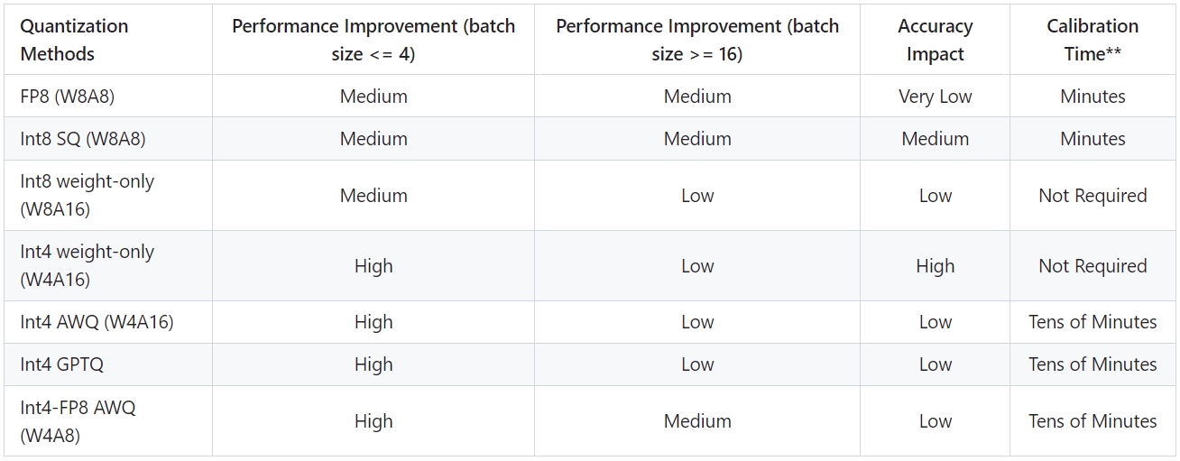Click the Int4-FP8 AWQ (W4A8) label

pyautogui.click(x=78, y=420)
